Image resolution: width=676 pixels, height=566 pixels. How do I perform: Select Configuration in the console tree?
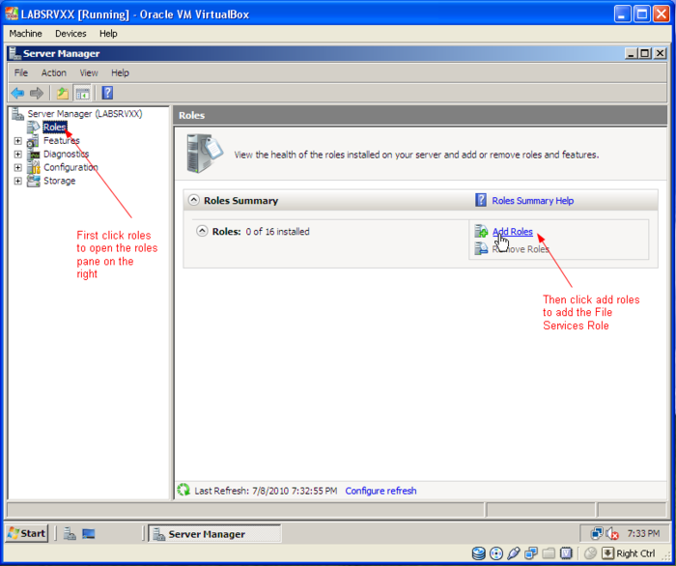tap(70, 167)
